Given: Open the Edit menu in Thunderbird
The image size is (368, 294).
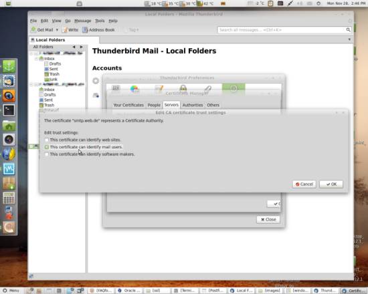Looking at the screenshot, I should point(44,21).
